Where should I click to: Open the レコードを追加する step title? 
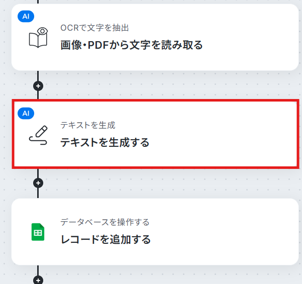(x=106, y=239)
